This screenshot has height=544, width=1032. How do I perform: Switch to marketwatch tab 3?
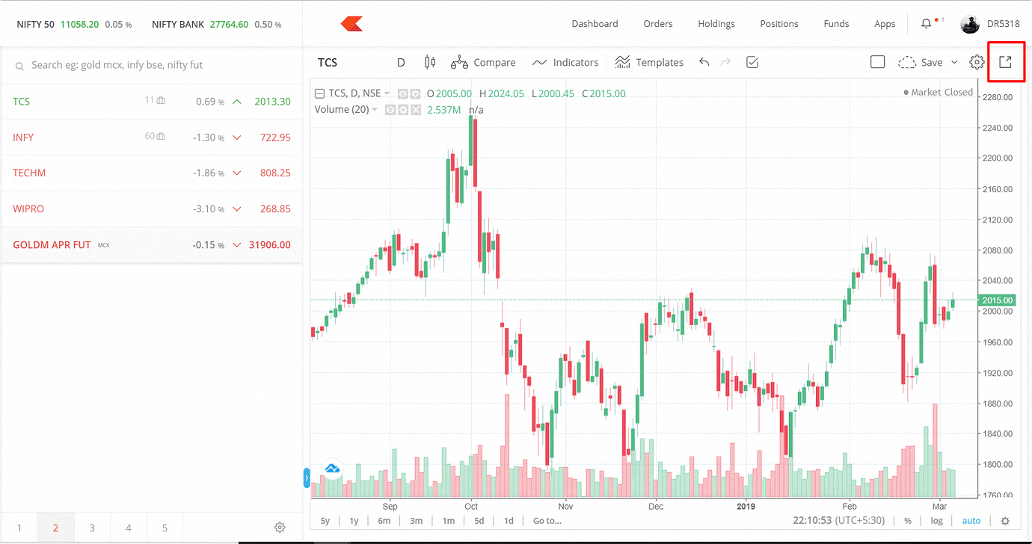(x=92, y=528)
